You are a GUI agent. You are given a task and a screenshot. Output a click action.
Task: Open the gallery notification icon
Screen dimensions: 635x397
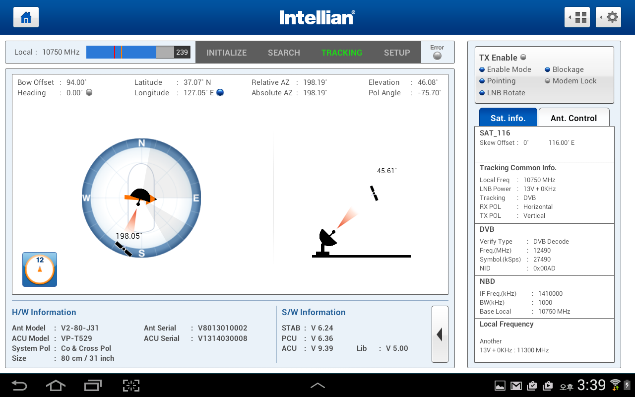coord(500,386)
